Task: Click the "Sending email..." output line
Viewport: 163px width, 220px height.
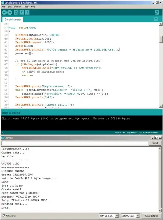Action: 14,204
